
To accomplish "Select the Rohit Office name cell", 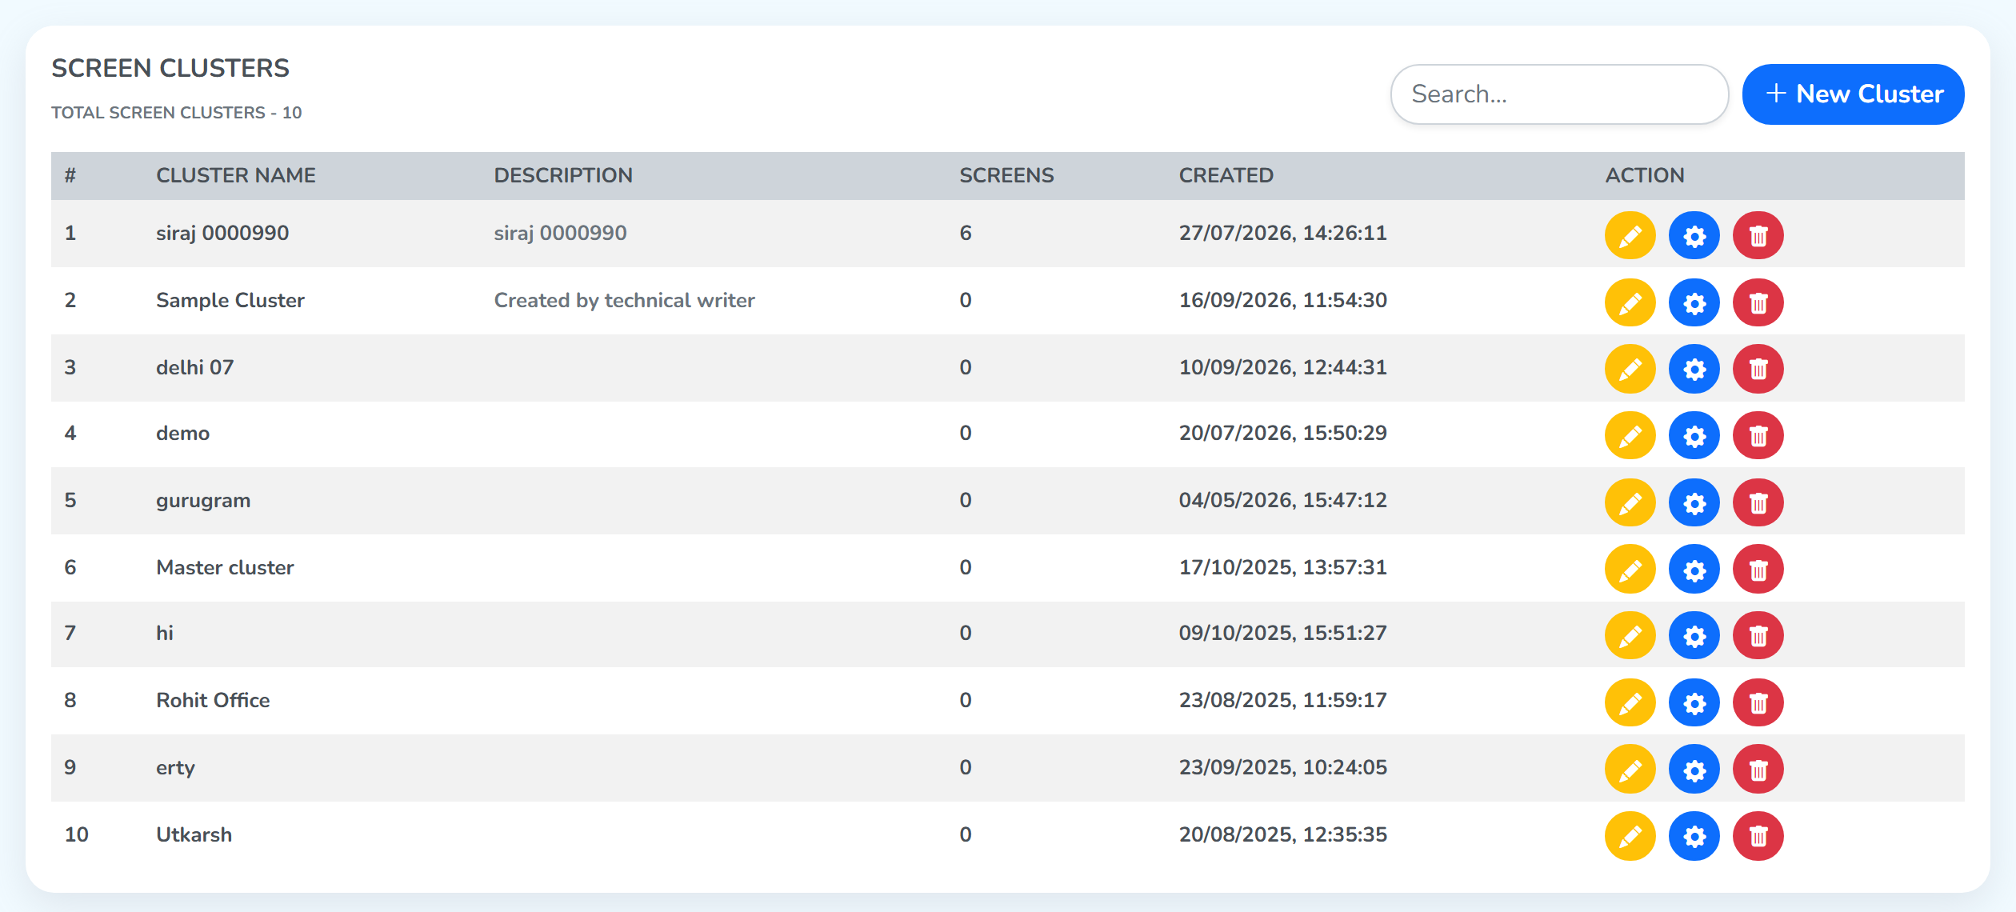I will click(213, 700).
